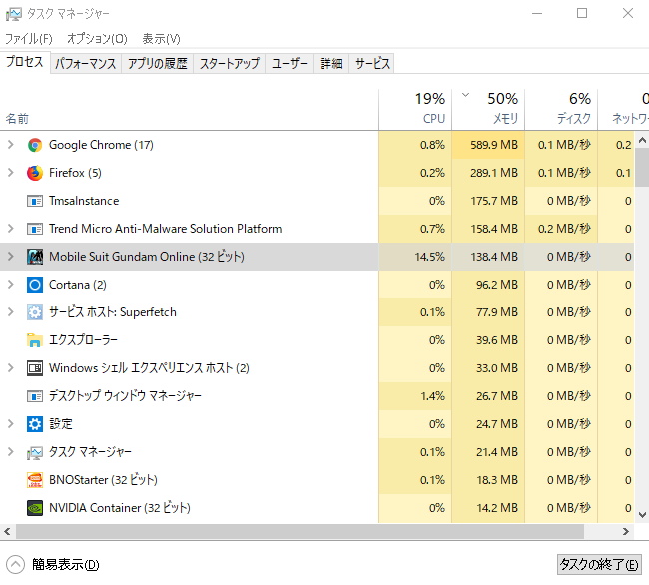Select the Mobile Suit Gundam Online icon
Viewport: 649px width, 585px height.
[x=35, y=257]
